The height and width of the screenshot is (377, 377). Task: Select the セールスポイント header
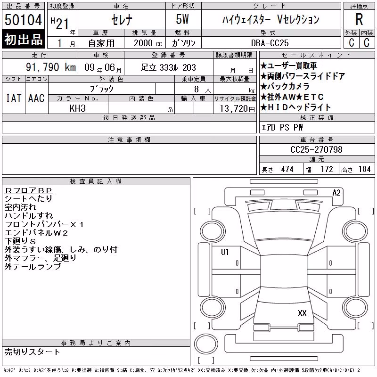317,55
